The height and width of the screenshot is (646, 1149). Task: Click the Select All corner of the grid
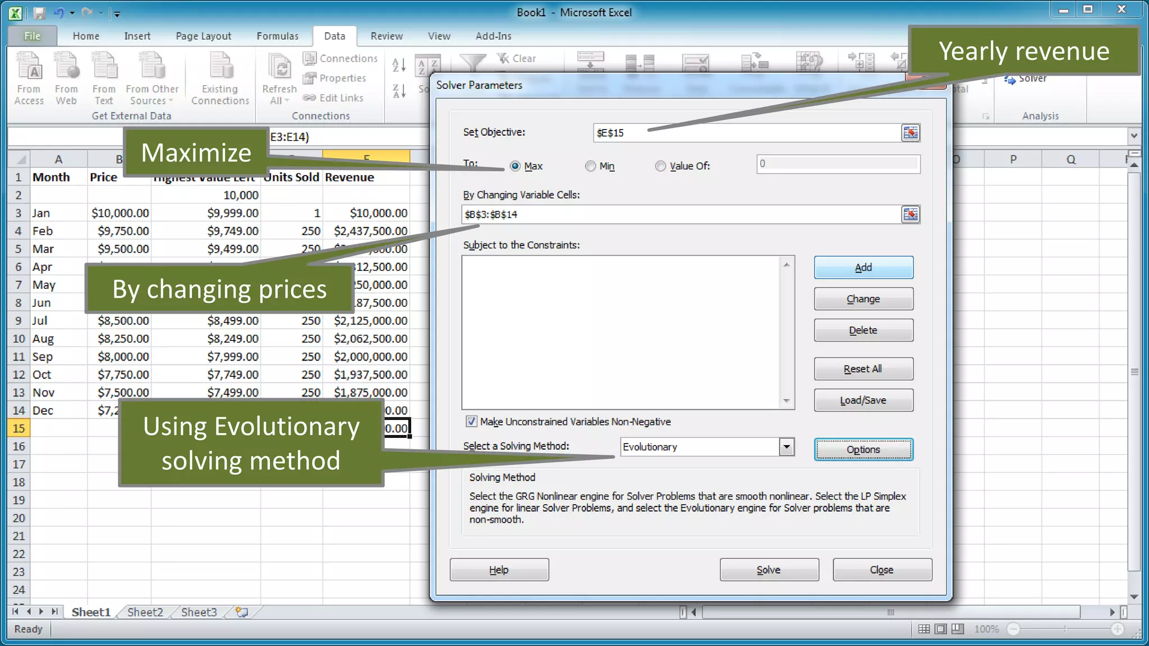tap(19, 159)
